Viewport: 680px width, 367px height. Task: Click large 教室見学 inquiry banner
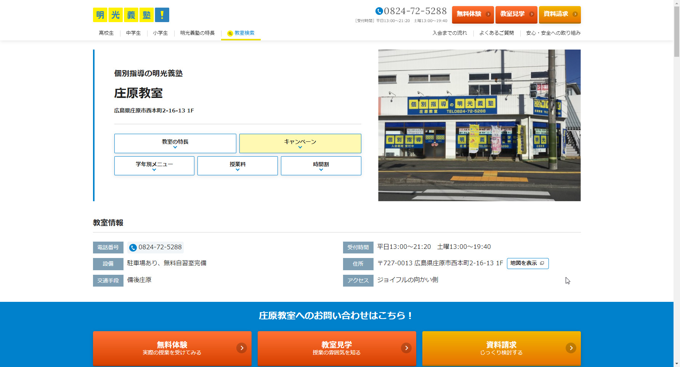(337, 349)
